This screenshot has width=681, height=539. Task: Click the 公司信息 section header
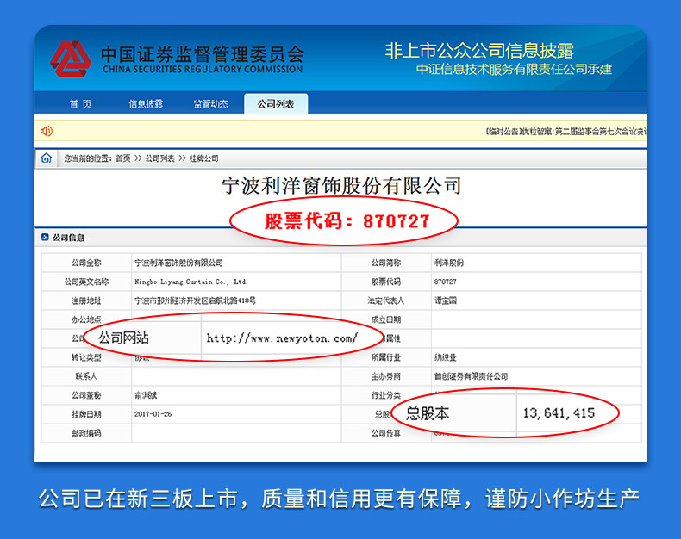click(x=69, y=238)
